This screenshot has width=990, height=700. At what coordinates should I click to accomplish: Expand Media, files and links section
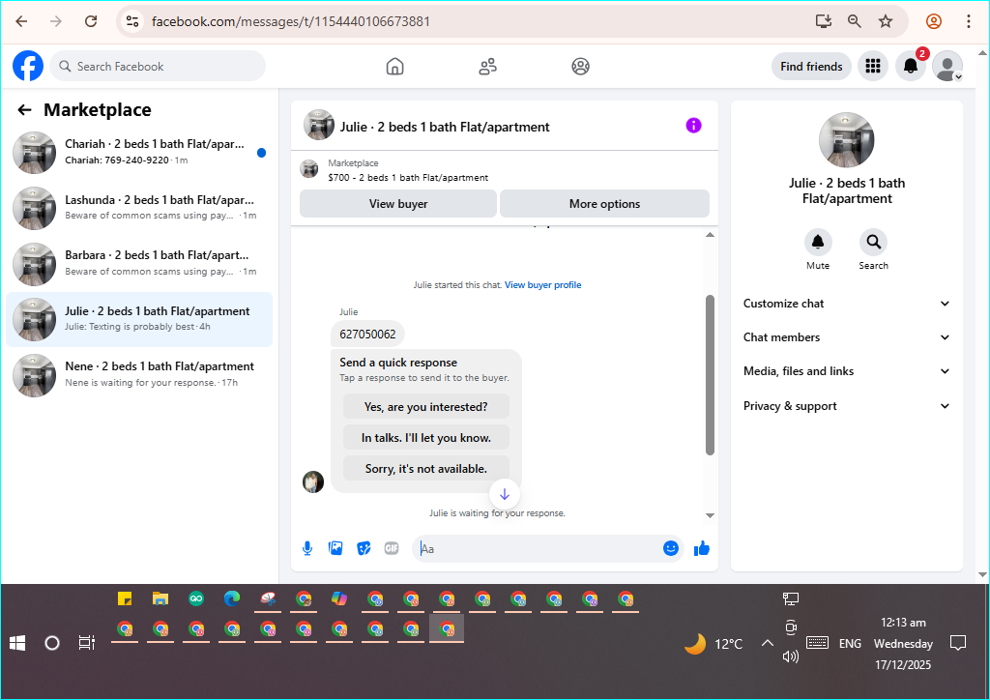(x=846, y=371)
